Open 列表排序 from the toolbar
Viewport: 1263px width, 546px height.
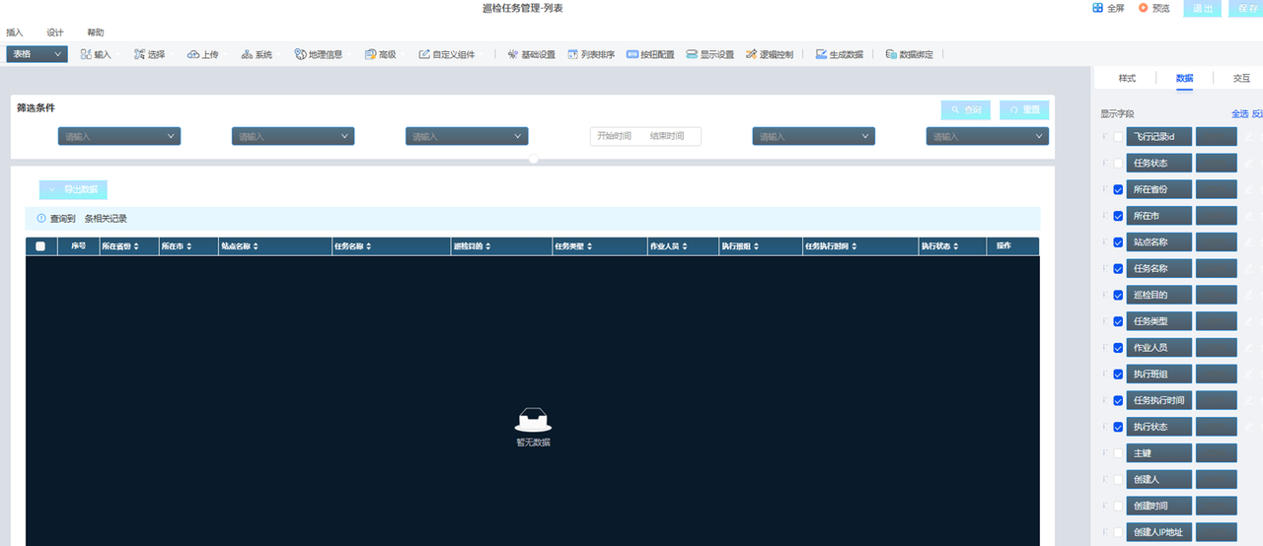pos(591,54)
